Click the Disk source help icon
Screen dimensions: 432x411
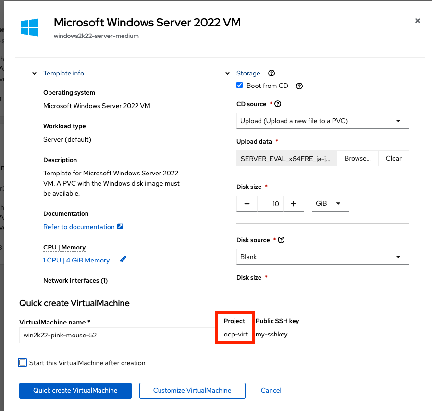281,240
